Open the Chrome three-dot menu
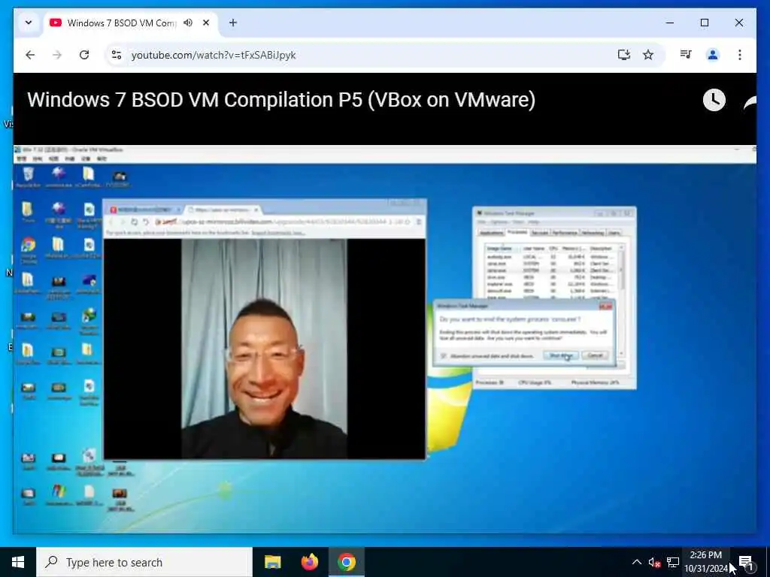This screenshot has width=770, height=577. point(740,55)
